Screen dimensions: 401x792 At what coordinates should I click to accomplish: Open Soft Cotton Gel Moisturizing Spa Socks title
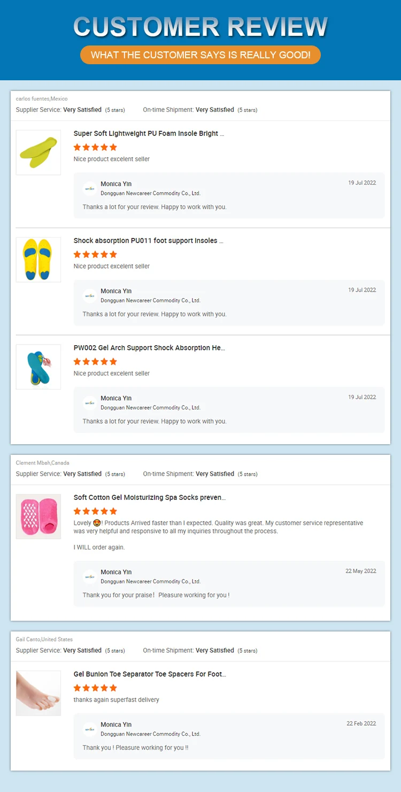149,498
